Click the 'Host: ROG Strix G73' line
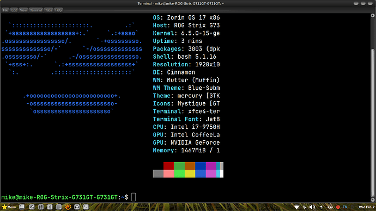The height and width of the screenshot is (211, 376). pyautogui.click(x=186, y=26)
